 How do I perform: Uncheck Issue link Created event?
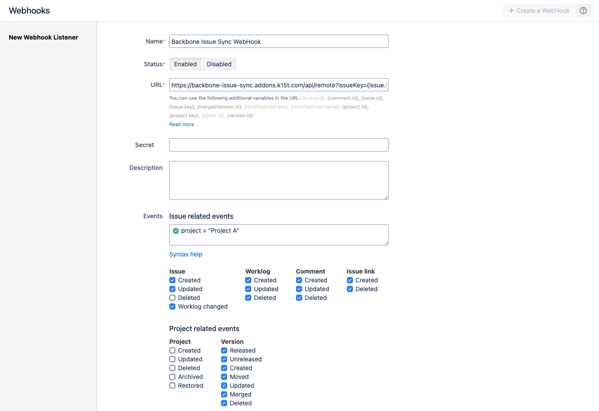pyautogui.click(x=349, y=280)
